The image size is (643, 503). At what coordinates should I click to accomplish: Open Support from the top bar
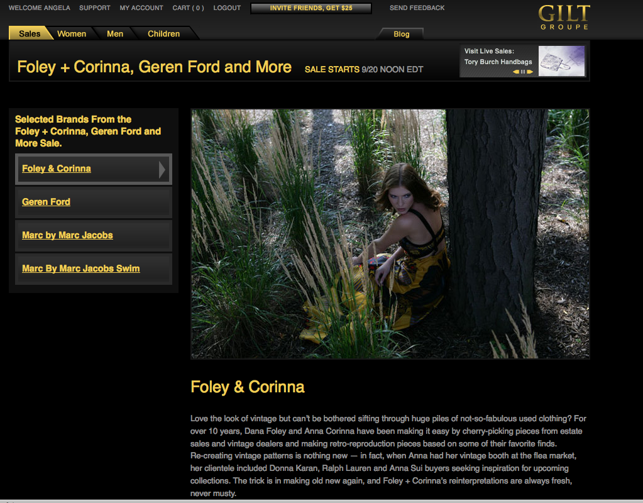(95, 8)
